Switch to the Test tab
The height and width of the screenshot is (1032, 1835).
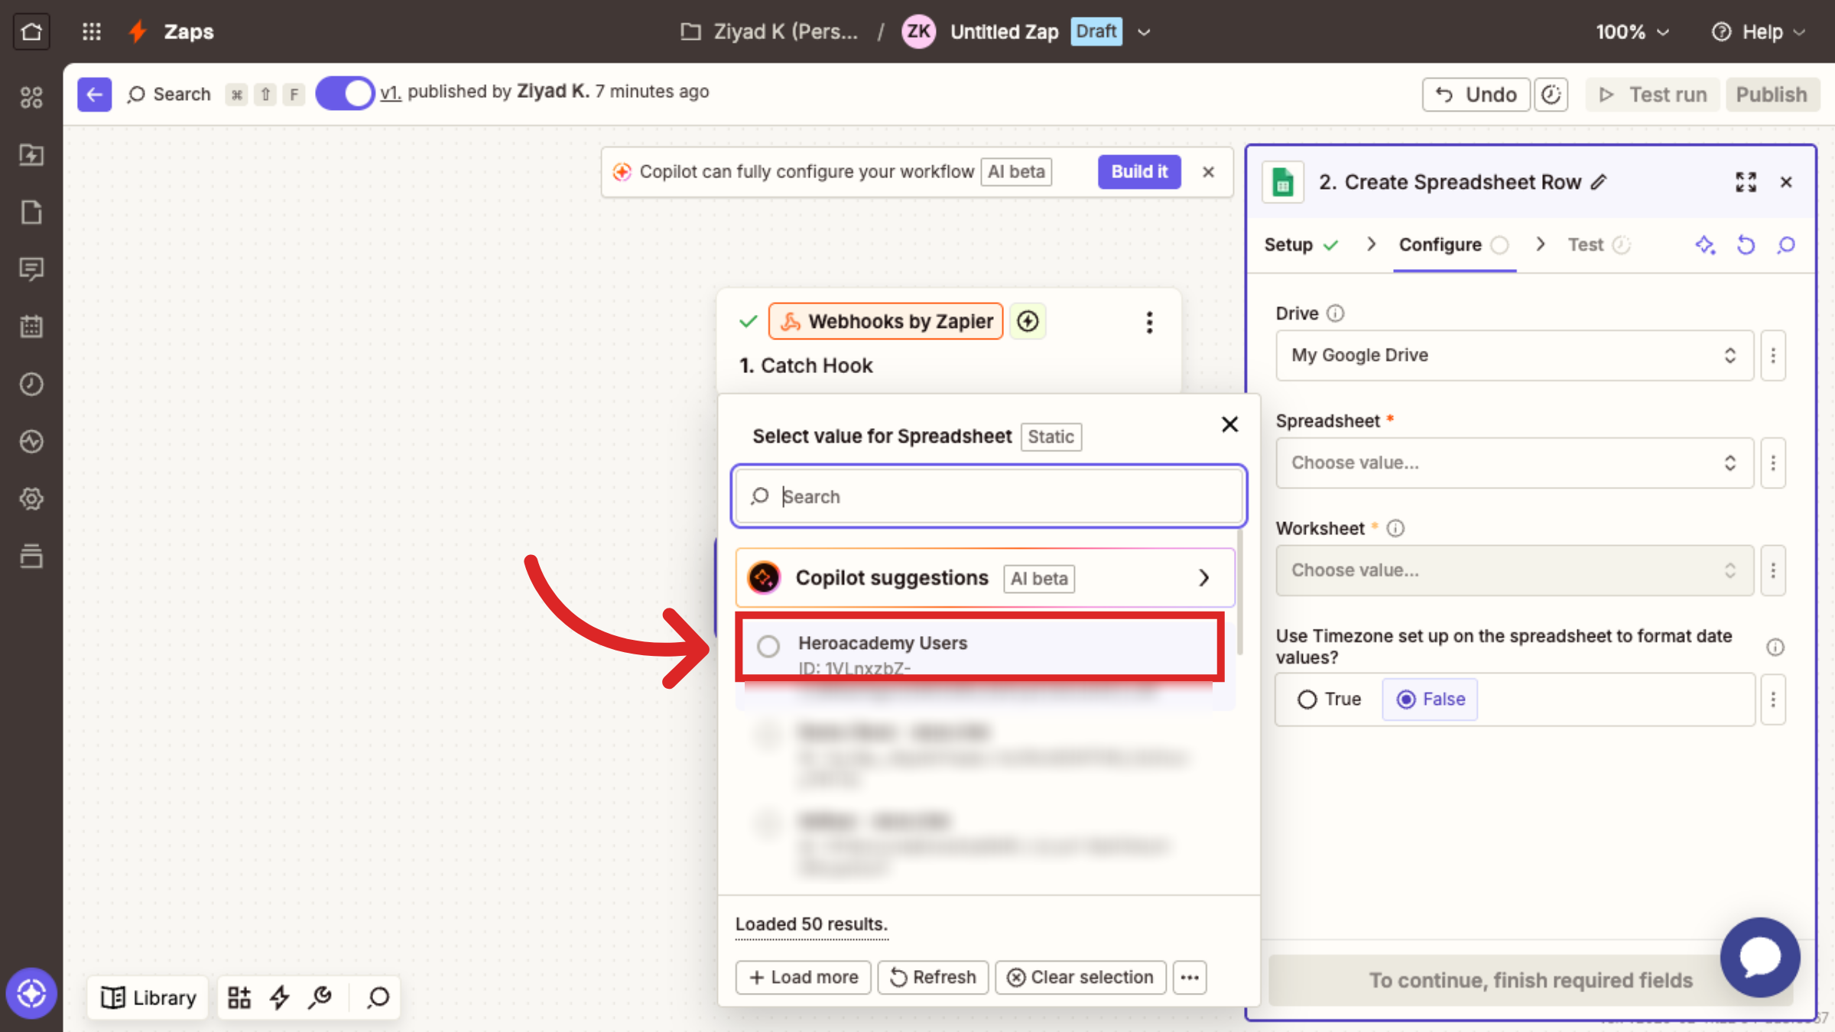tap(1586, 245)
